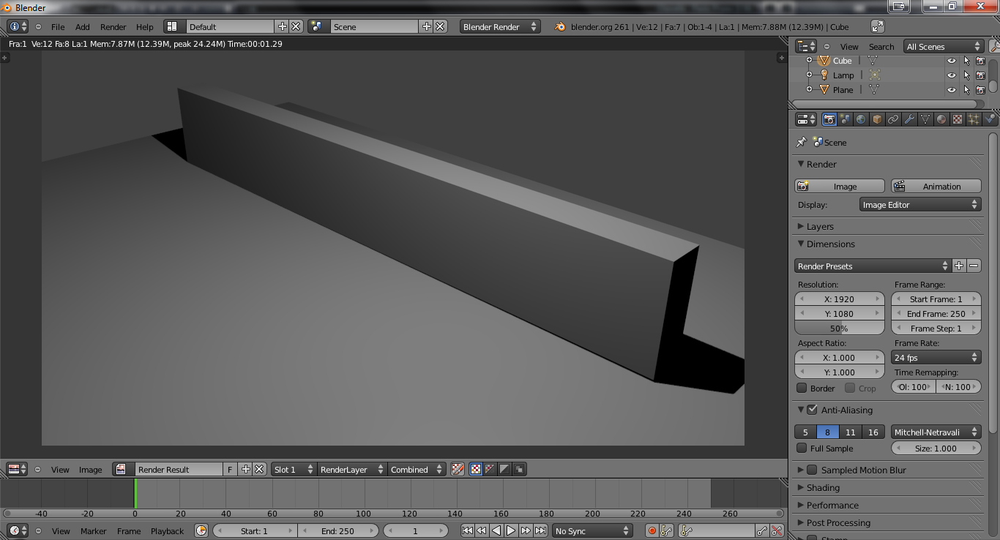
Task: Show alpha channel gradient icon
Action: [505, 469]
